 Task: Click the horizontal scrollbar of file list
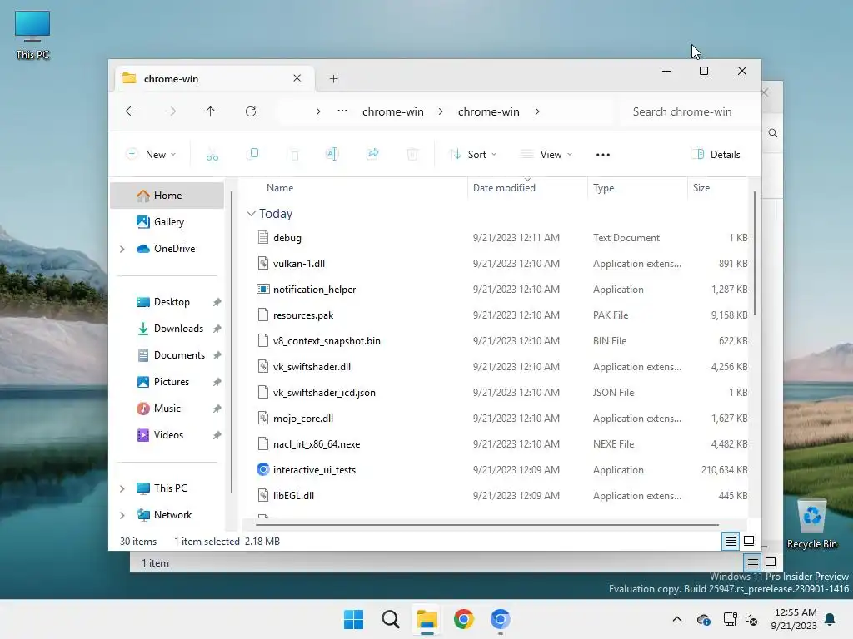486,525
